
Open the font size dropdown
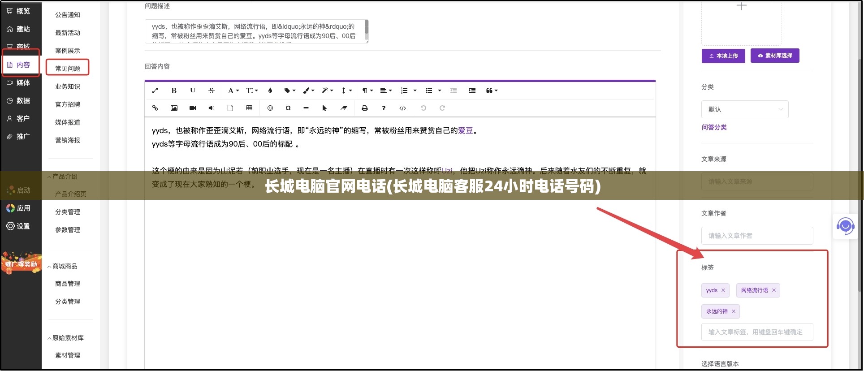tap(252, 91)
